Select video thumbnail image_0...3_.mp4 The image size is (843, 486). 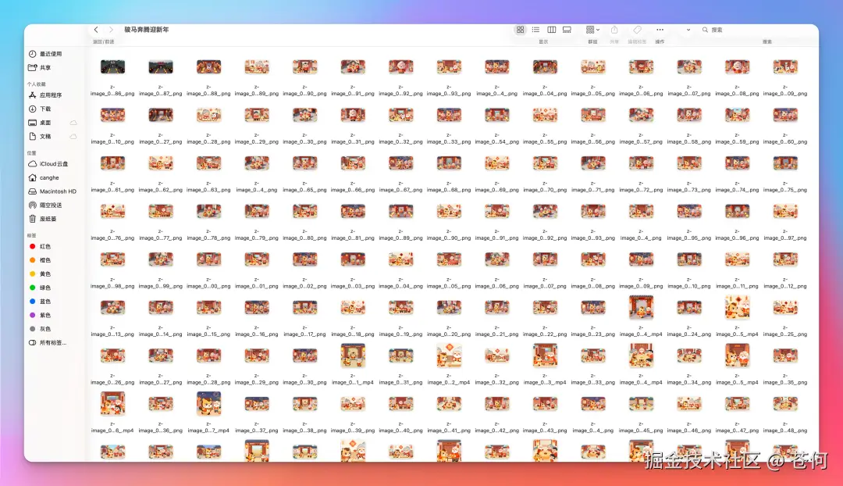[x=545, y=356]
